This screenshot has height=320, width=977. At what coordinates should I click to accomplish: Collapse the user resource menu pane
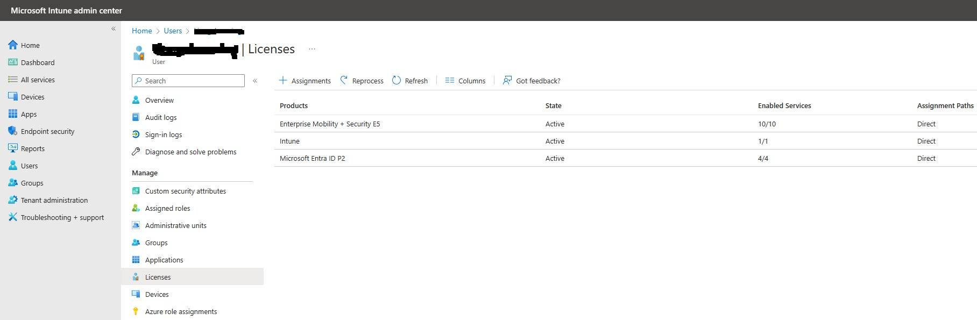pyautogui.click(x=255, y=81)
